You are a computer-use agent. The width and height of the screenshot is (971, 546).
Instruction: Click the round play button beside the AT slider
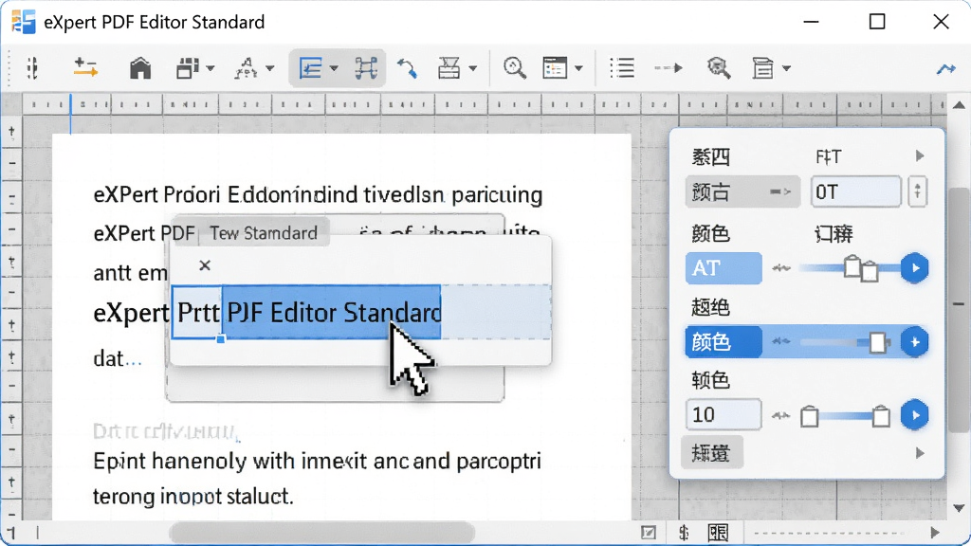pyautogui.click(x=915, y=268)
